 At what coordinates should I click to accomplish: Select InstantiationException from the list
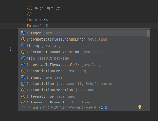83,90
